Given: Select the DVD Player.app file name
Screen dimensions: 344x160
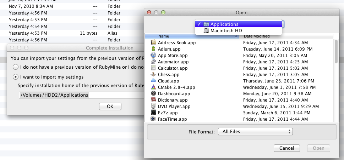Looking at the screenshot, I should pyautogui.click(x=174, y=107).
